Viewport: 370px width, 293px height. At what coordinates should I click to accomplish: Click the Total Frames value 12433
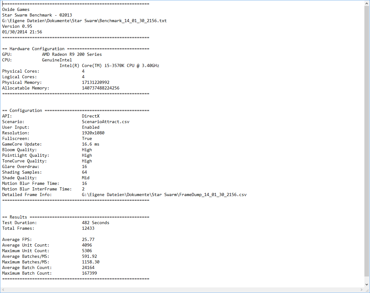[88, 228]
